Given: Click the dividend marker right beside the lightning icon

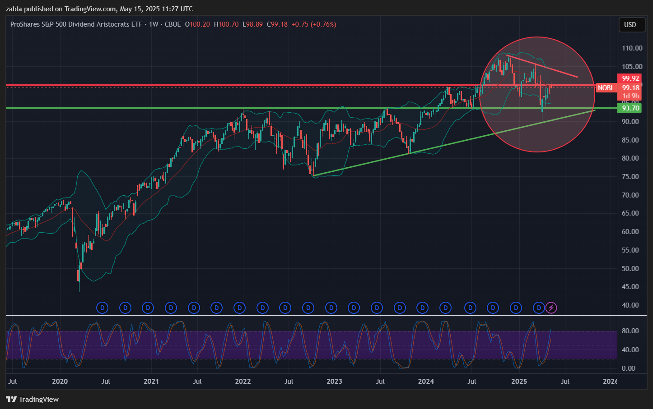Looking at the screenshot, I should coord(539,308).
